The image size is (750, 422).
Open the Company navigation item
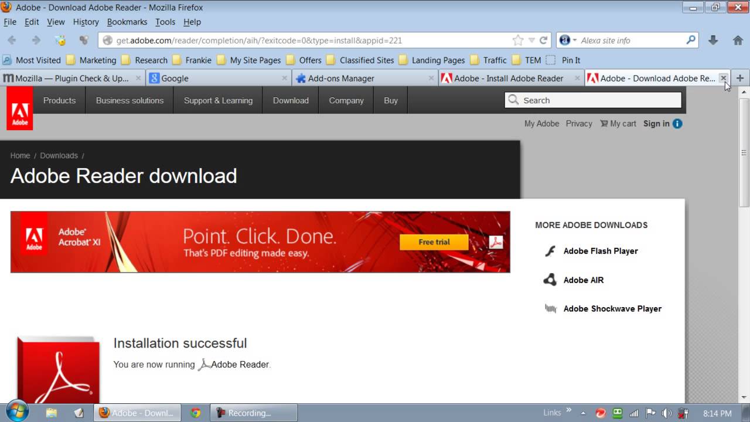(x=346, y=100)
